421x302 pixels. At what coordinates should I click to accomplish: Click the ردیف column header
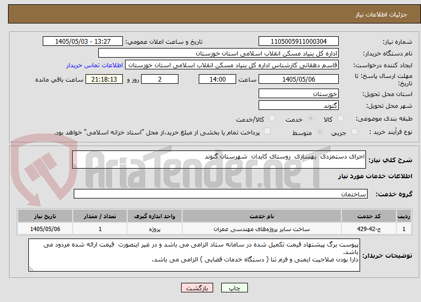point(404,216)
